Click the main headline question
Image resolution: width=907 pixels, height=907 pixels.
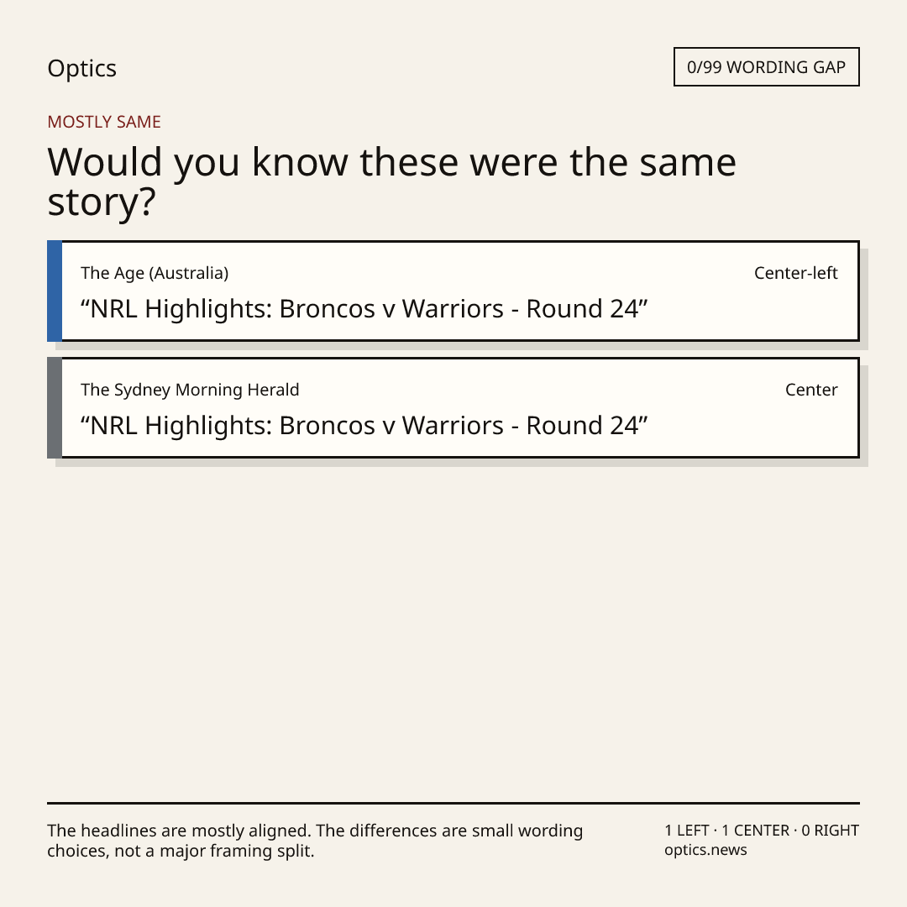391,181
